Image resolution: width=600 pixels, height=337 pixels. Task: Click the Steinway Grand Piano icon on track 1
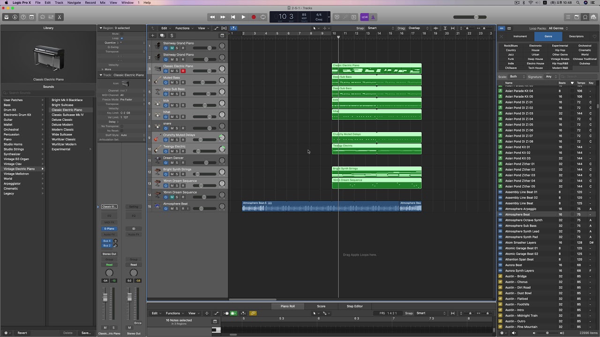tap(158, 45)
